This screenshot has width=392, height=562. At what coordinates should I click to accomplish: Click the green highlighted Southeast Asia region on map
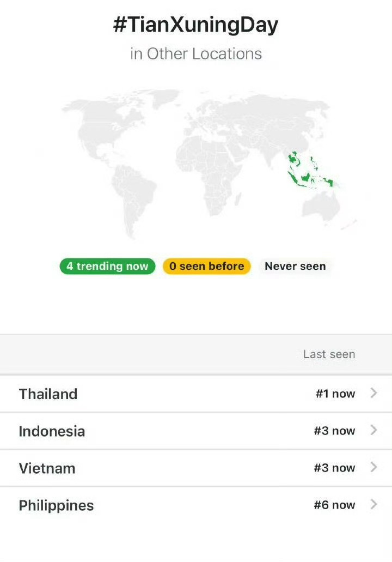[x=310, y=170]
